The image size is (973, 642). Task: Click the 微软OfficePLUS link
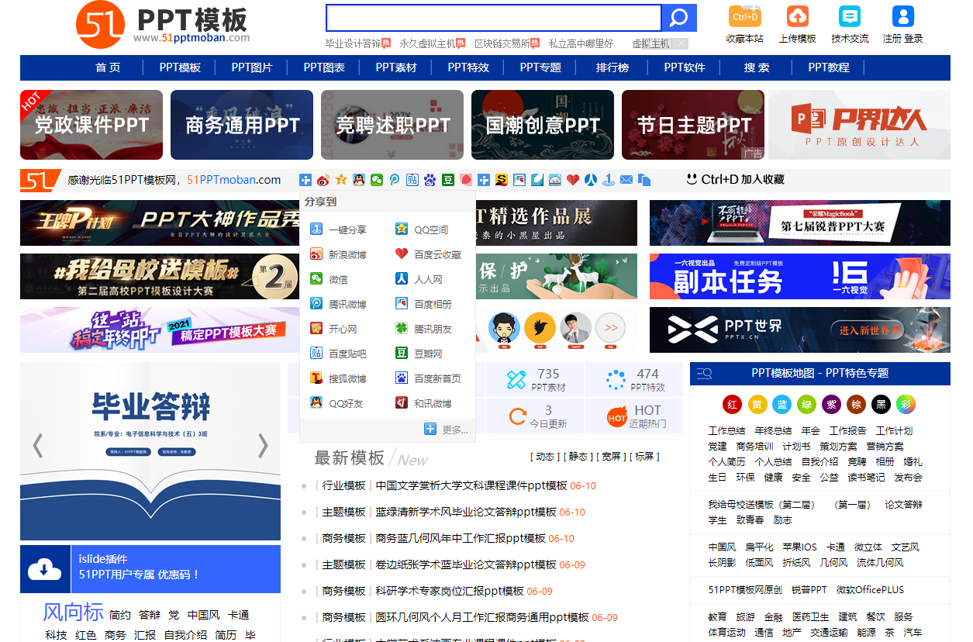(x=870, y=589)
